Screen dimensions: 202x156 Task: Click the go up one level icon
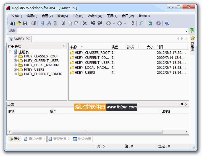tap(132, 23)
